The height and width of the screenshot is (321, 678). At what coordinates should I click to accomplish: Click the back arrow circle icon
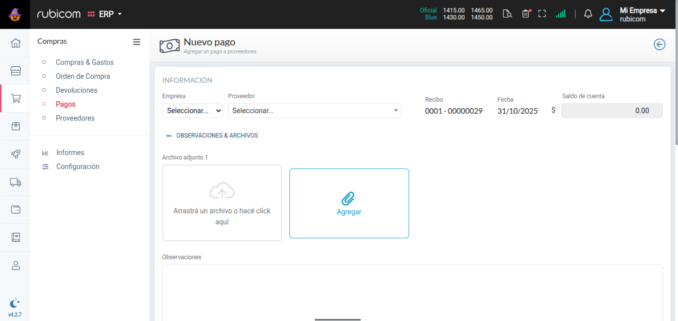click(660, 45)
